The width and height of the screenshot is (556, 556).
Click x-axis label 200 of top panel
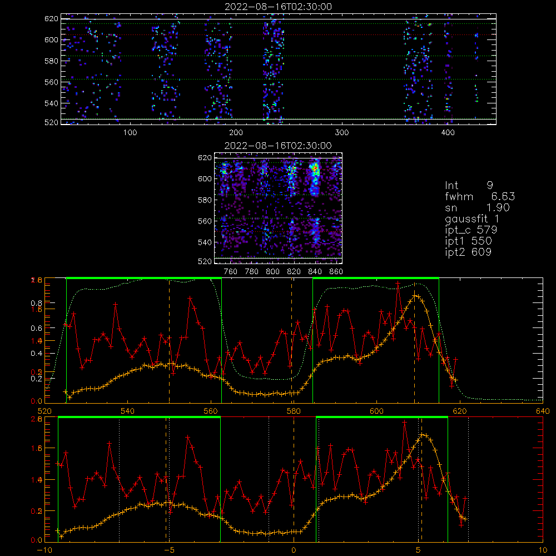click(236, 133)
